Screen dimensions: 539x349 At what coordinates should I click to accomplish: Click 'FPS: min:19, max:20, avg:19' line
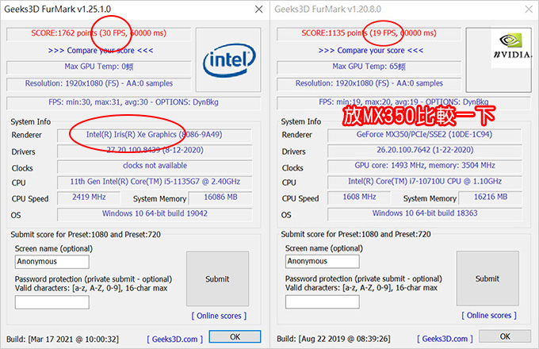403,102
